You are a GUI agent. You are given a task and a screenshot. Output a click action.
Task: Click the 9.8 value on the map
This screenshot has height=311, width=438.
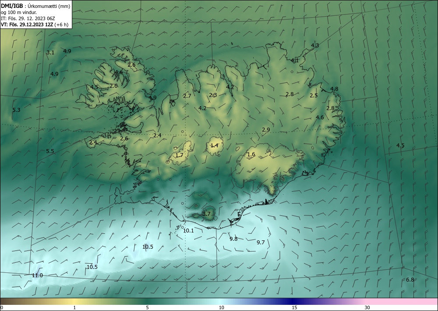[233, 239]
